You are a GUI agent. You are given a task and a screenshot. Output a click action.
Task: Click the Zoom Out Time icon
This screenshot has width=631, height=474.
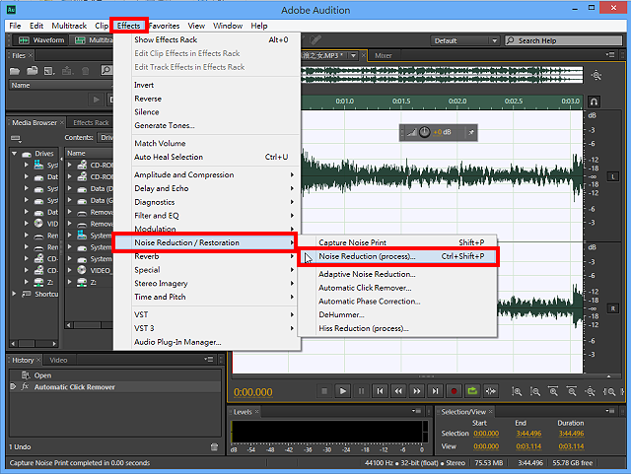click(572, 391)
